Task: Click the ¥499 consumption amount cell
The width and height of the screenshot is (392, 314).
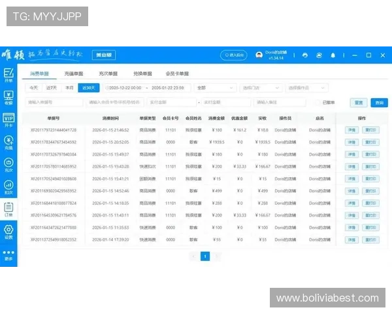Action: pyautogui.click(x=217, y=191)
